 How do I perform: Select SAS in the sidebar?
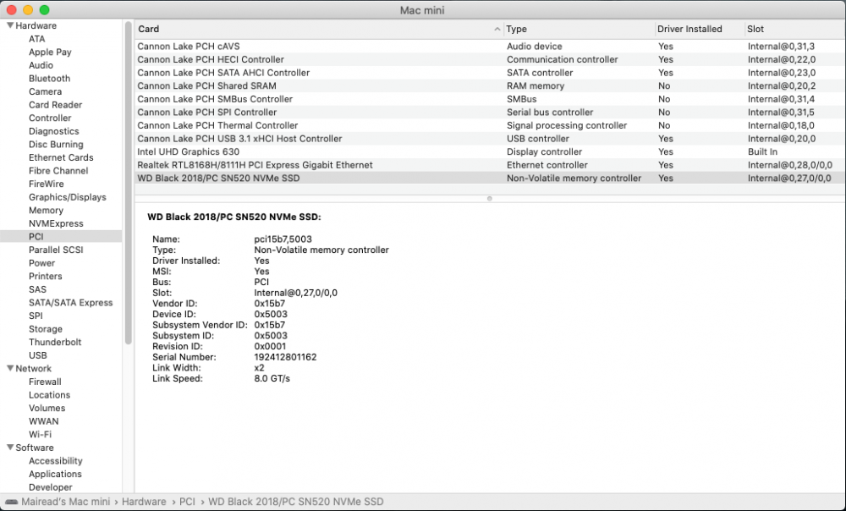37,289
